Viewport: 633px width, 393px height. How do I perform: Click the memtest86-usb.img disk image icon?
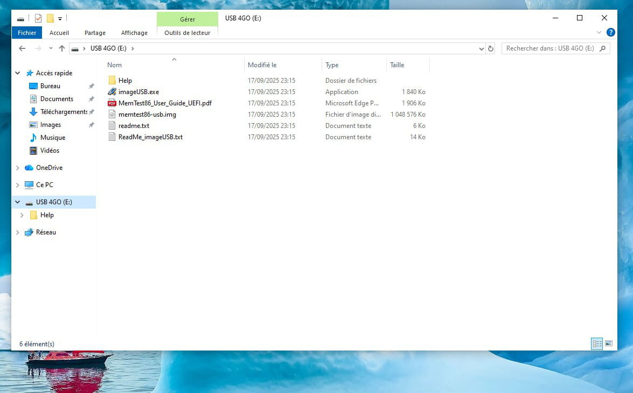coord(112,115)
